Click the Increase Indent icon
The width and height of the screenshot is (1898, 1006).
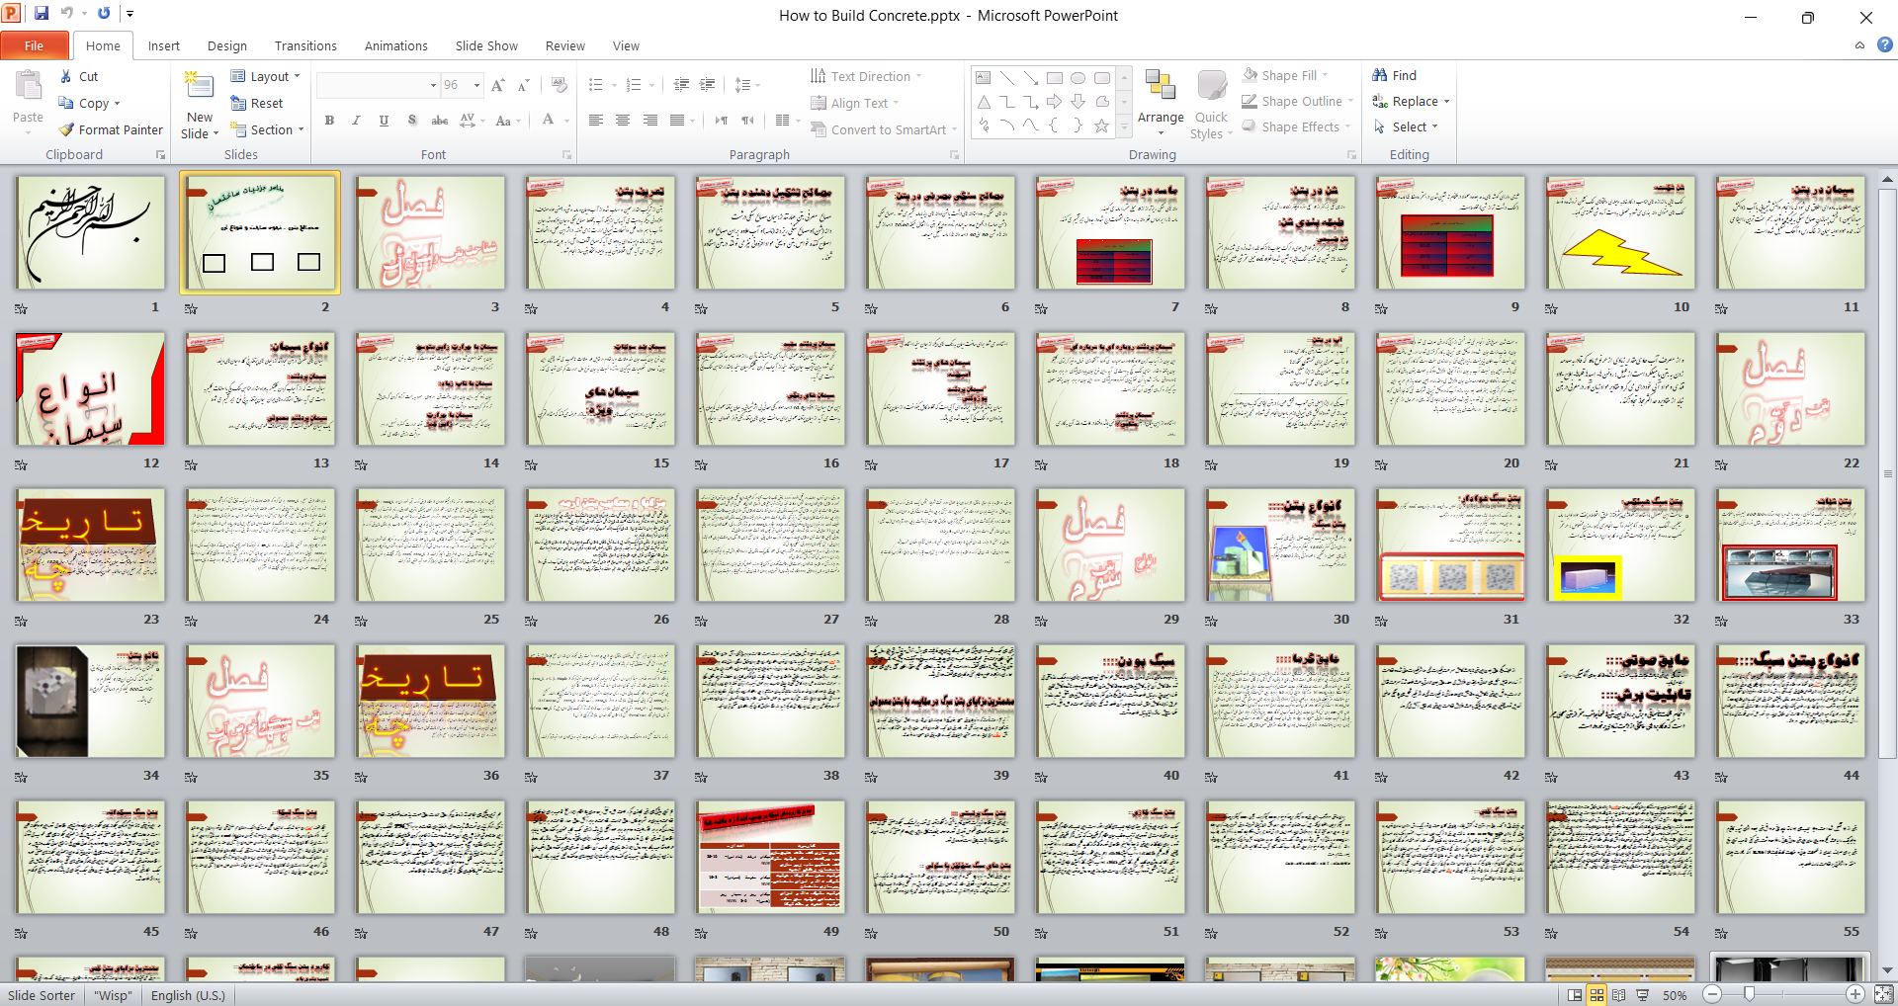click(x=708, y=85)
